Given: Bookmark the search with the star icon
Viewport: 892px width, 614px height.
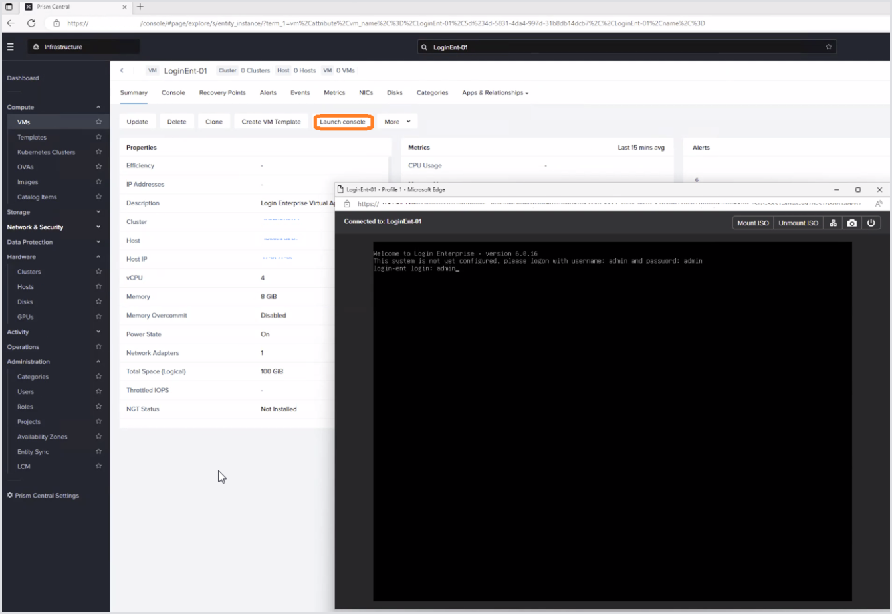Looking at the screenshot, I should click(x=828, y=47).
